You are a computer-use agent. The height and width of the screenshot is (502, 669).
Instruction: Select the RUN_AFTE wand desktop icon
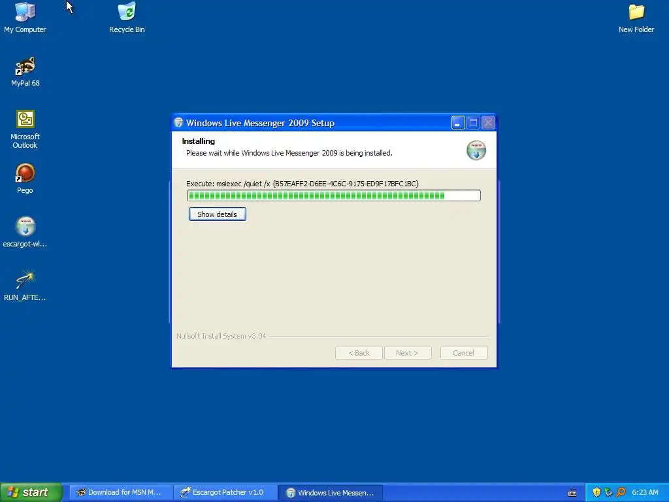coord(25,286)
